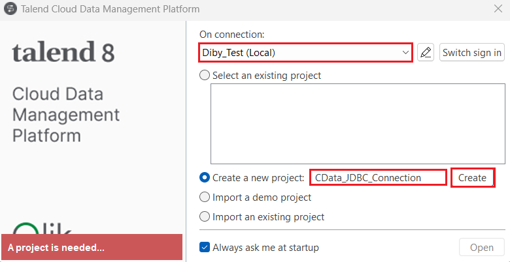Viewport: 510px width, 262px height.
Task: Close the Talend dialog window
Action: tap(498, 9)
